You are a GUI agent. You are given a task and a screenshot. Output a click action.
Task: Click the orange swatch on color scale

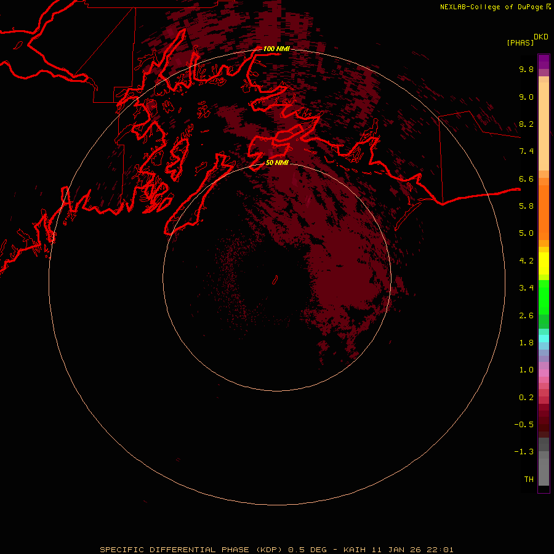click(544, 212)
